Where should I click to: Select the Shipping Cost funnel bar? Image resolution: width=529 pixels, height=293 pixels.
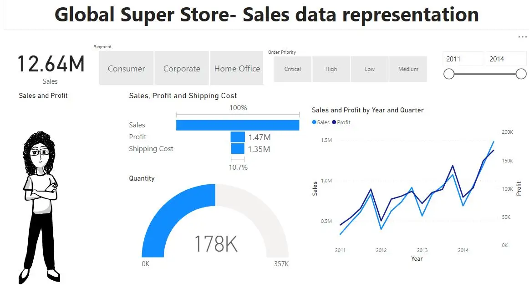(x=237, y=148)
